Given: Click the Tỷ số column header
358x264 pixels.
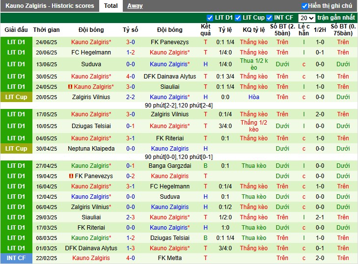Looking at the screenshot, I should [x=130, y=29].
